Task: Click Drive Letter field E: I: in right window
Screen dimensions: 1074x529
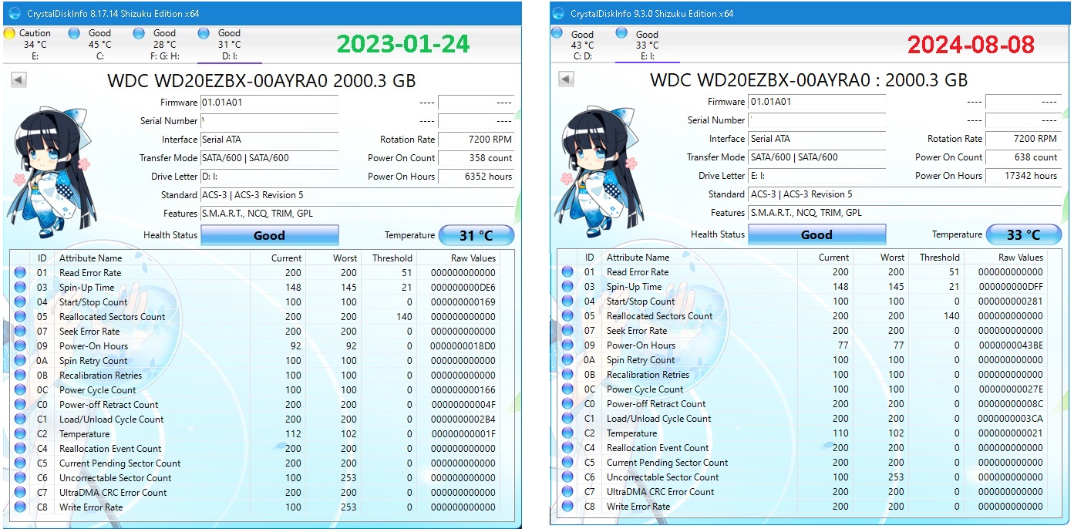Action: pyautogui.click(x=817, y=176)
